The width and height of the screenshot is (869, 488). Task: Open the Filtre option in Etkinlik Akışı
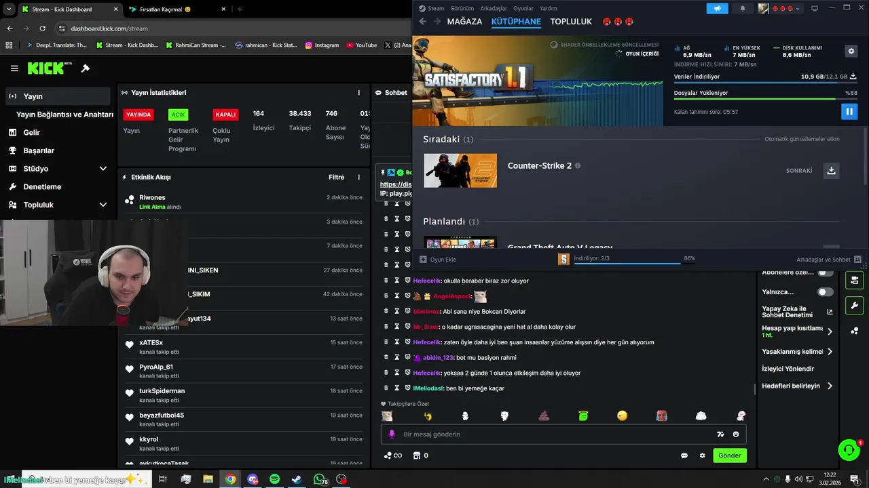(337, 178)
